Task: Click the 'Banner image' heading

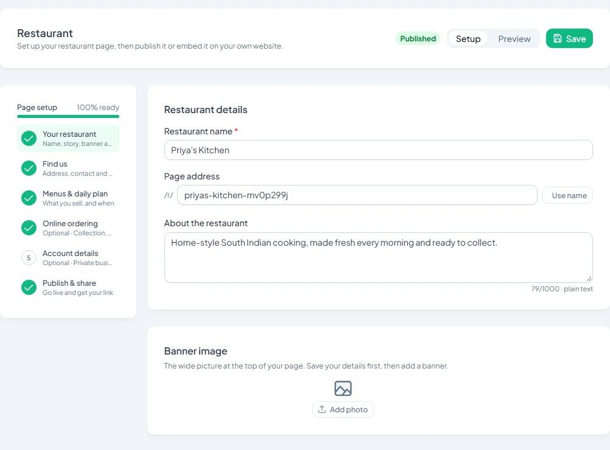Action: coord(195,351)
